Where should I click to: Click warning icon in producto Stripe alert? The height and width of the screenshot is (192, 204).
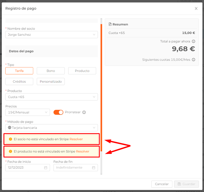11,151
